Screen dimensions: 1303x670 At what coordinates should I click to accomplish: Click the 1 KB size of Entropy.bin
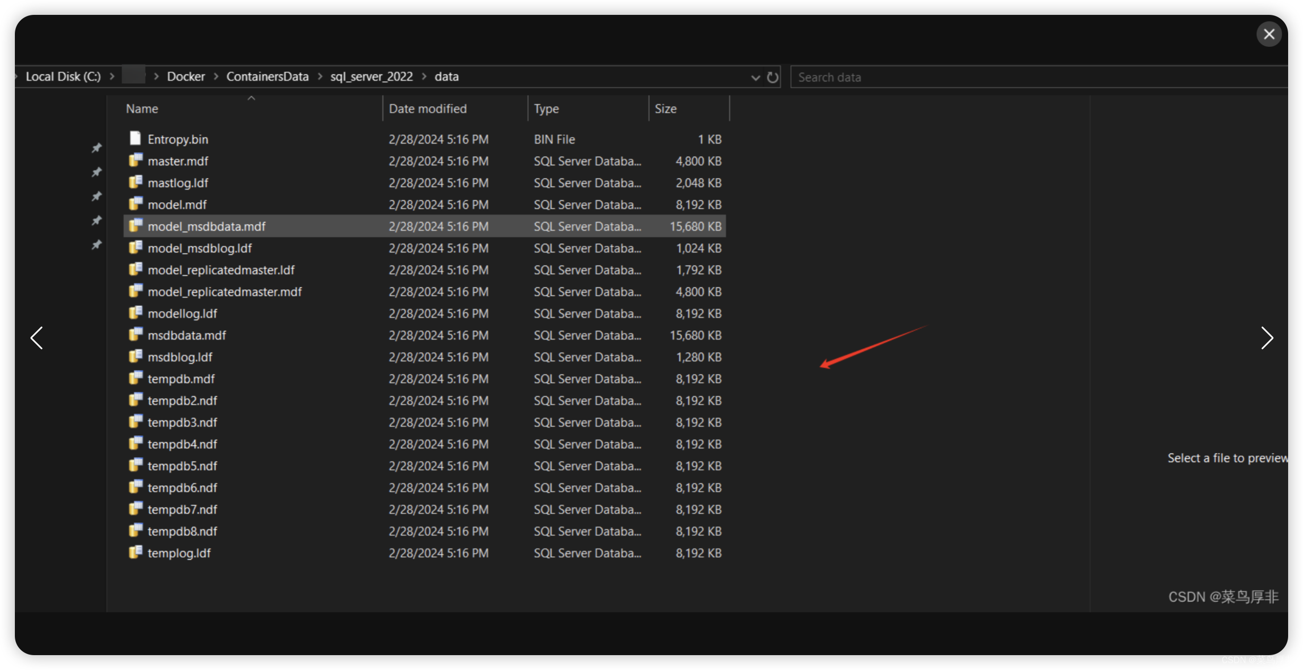(x=709, y=139)
